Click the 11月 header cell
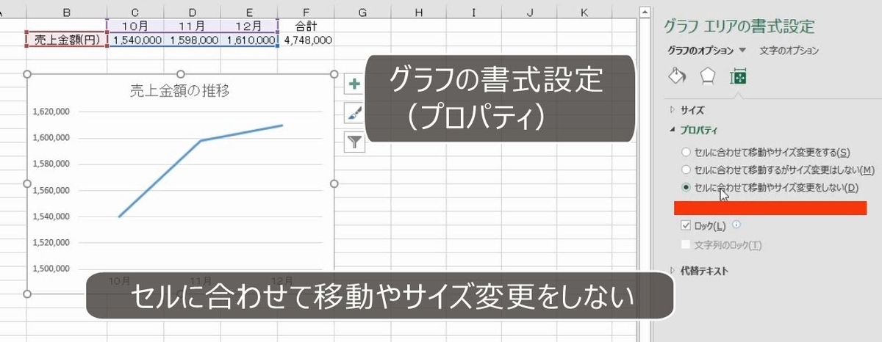Screen dimensions: 882x342 pyautogui.click(x=193, y=26)
